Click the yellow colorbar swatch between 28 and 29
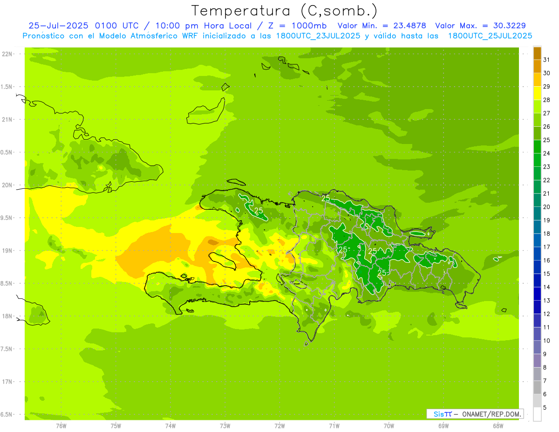 [537, 93]
